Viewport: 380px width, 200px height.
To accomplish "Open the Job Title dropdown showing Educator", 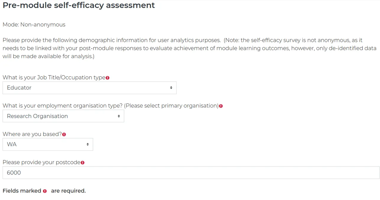I will pyautogui.click(x=89, y=88).
